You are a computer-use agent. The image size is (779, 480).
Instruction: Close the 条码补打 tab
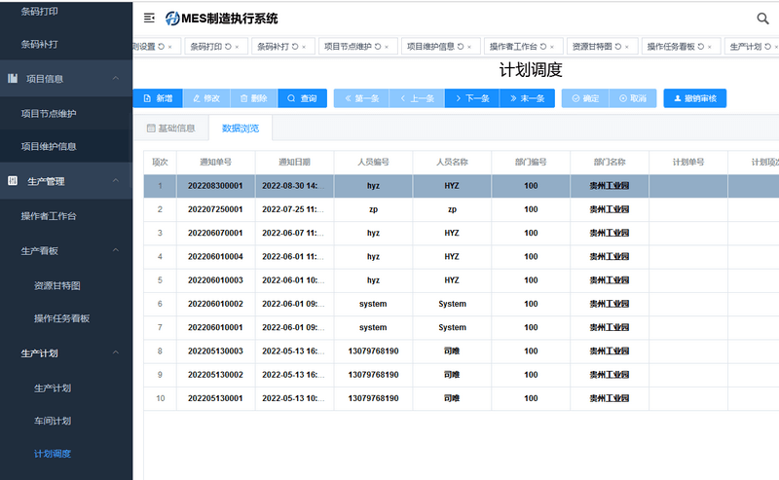pyautogui.click(x=304, y=47)
